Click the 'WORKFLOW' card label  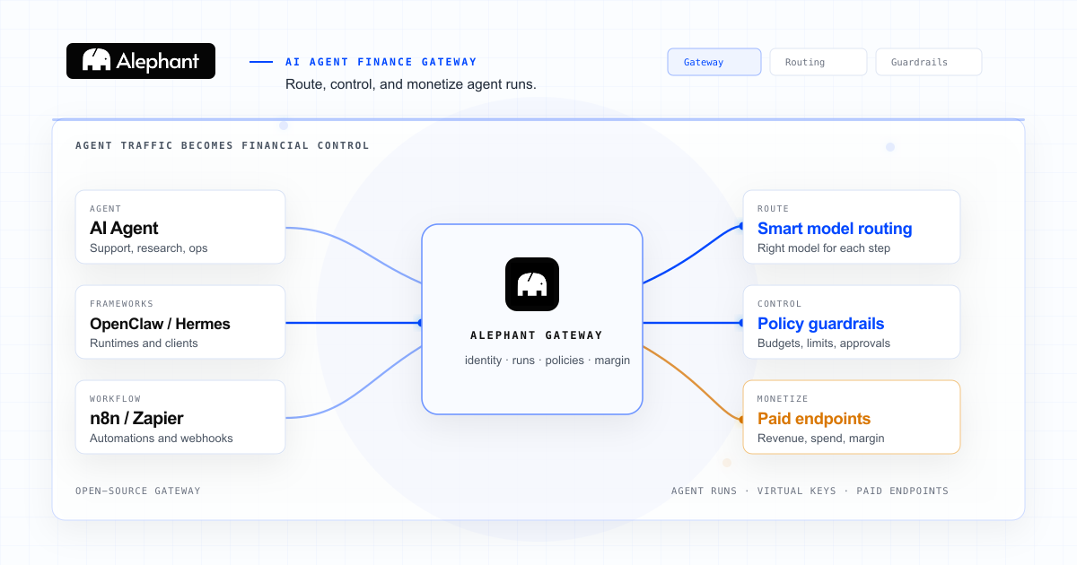pyautogui.click(x=115, y=399)
